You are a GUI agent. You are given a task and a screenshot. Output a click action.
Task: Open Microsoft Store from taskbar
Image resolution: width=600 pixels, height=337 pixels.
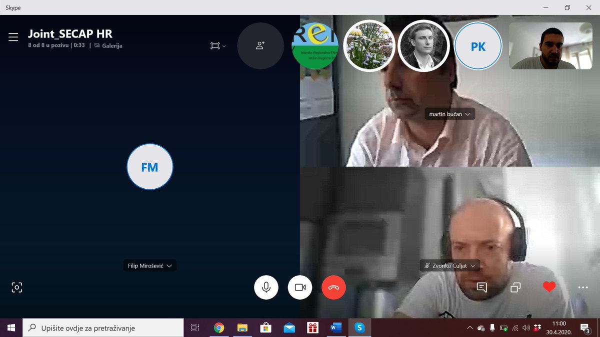266,328
